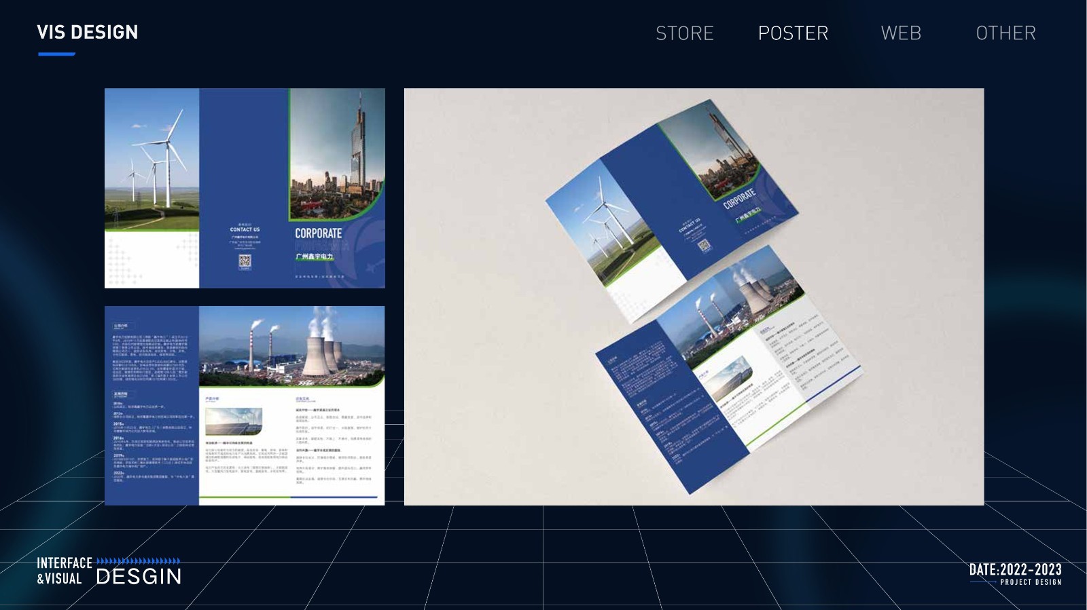Screen dimensions: 1087x610
Task: Click the power plant cooling towers photo on the flat inner spread
Action: (292, 346)
